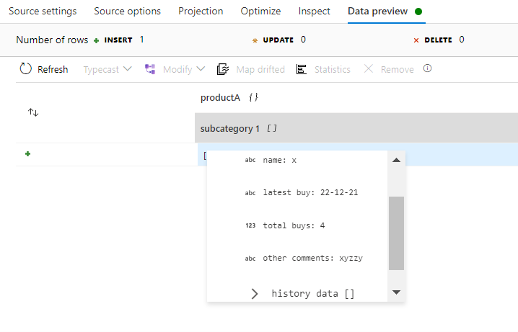Screen dimensions: 518x332
Task: Click the Statistics bar chart icon
Action: [301, 69]
